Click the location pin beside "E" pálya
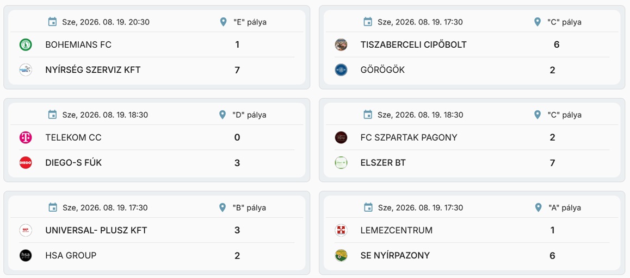Screen dimensions: 630x278 click(224, 22)
